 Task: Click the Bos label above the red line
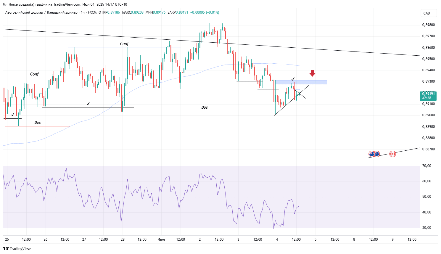click(x=38, y=122)
